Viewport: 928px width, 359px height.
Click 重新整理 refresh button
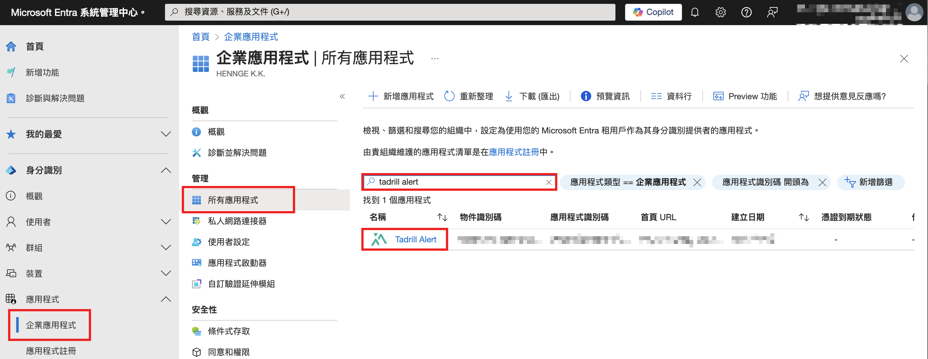tap(469, 96)
